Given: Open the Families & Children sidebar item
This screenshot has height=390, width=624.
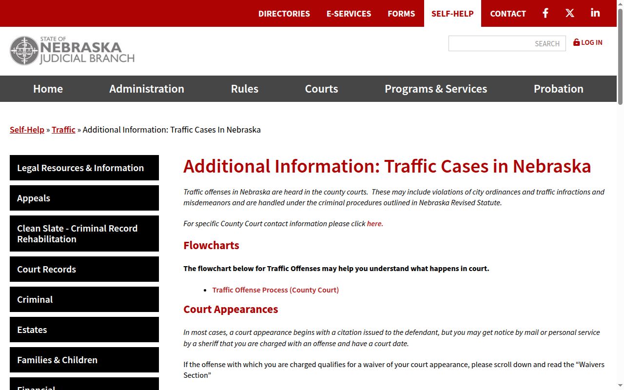Looking at the screenshot, I should point(84,360).
